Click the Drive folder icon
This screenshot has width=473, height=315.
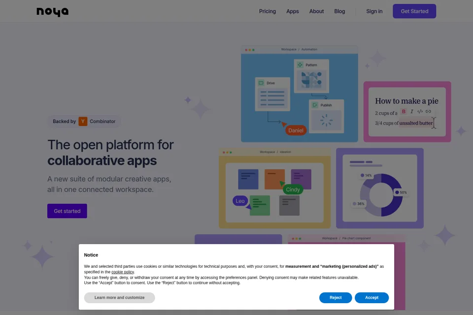tap(261, 83)
